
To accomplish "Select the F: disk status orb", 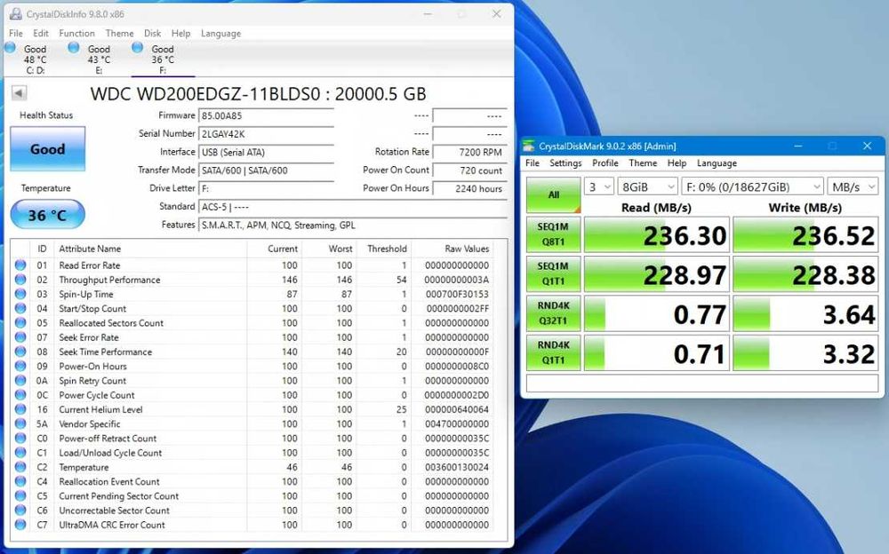I will pyautogui.click(x=137, y=48).
